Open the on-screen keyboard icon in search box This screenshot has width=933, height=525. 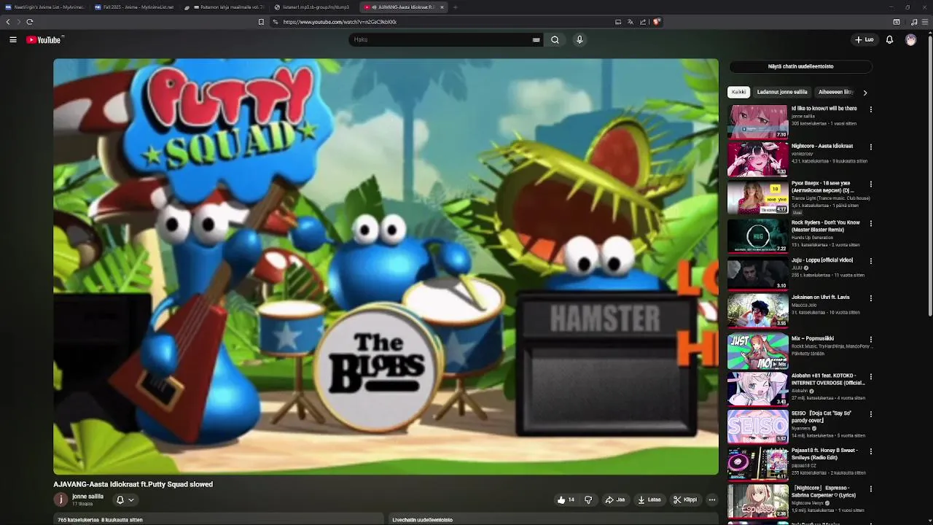point(536,40)
